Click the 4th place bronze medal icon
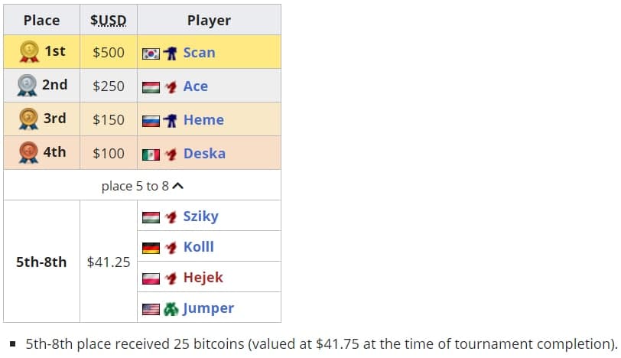Screen dimensions: 621x358 (28, 153)
